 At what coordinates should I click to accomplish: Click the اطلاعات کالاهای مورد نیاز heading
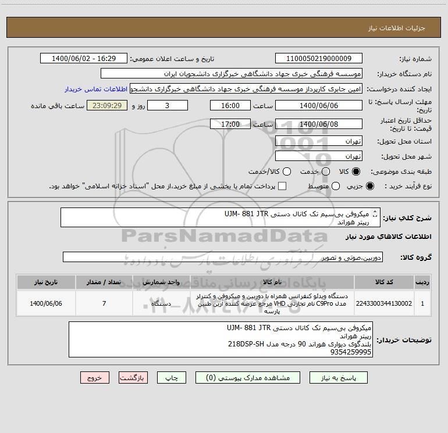point(388,237)
